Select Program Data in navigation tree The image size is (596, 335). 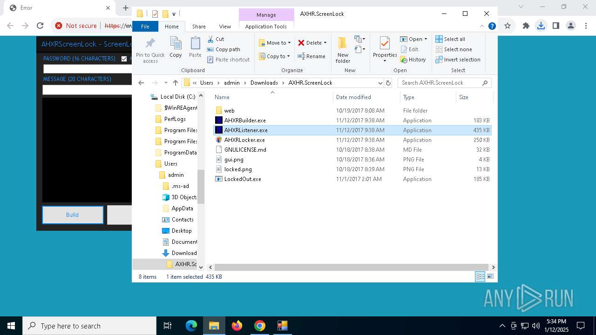pyautogui.click(x=175, y=153)
